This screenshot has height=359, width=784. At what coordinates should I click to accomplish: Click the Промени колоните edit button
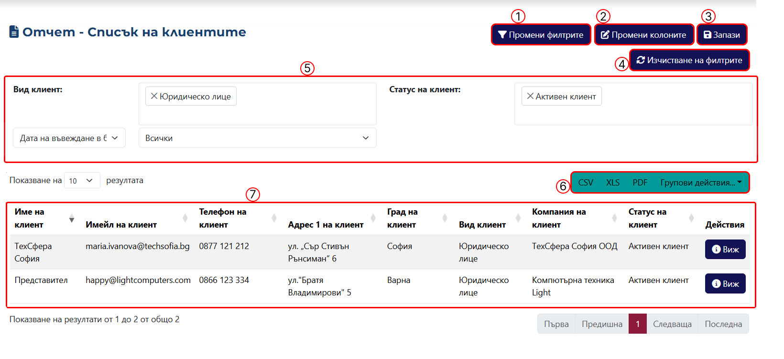pos(644,35)
